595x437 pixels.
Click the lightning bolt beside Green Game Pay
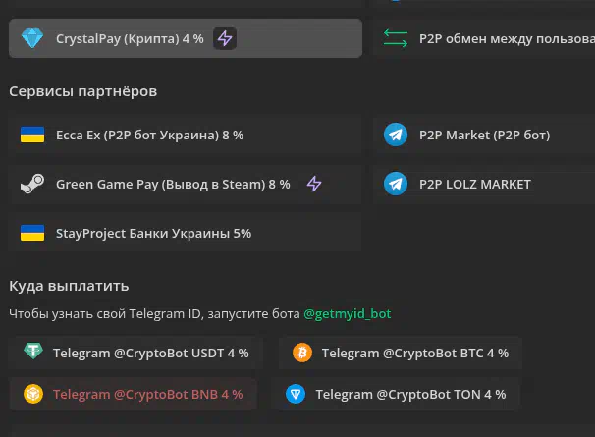click(x=314, y=184)
